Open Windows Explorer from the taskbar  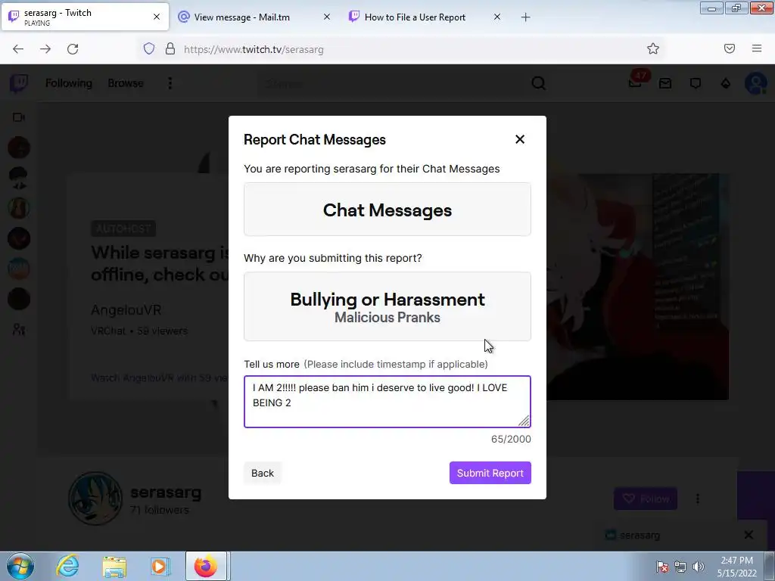(x=114, y=566)
